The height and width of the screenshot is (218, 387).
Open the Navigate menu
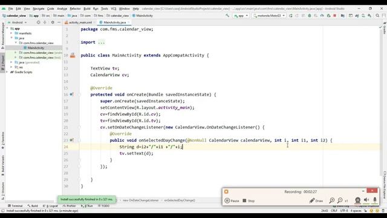pyautogui.click(x=39, y=8)
